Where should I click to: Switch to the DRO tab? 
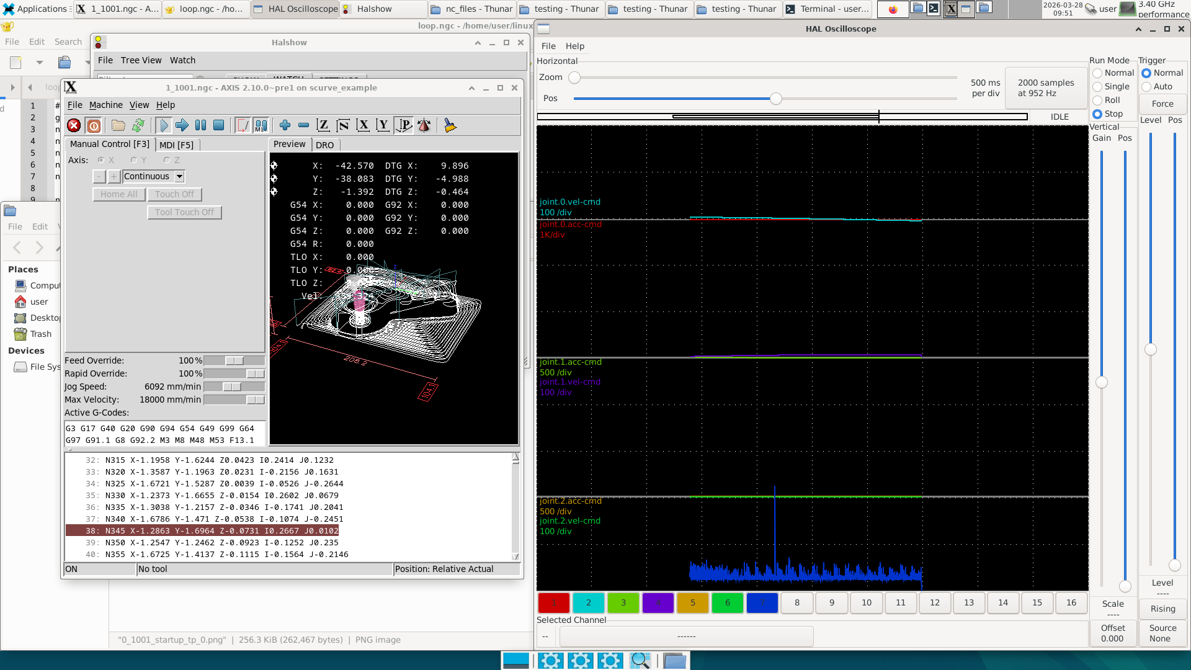pos(324,145)
